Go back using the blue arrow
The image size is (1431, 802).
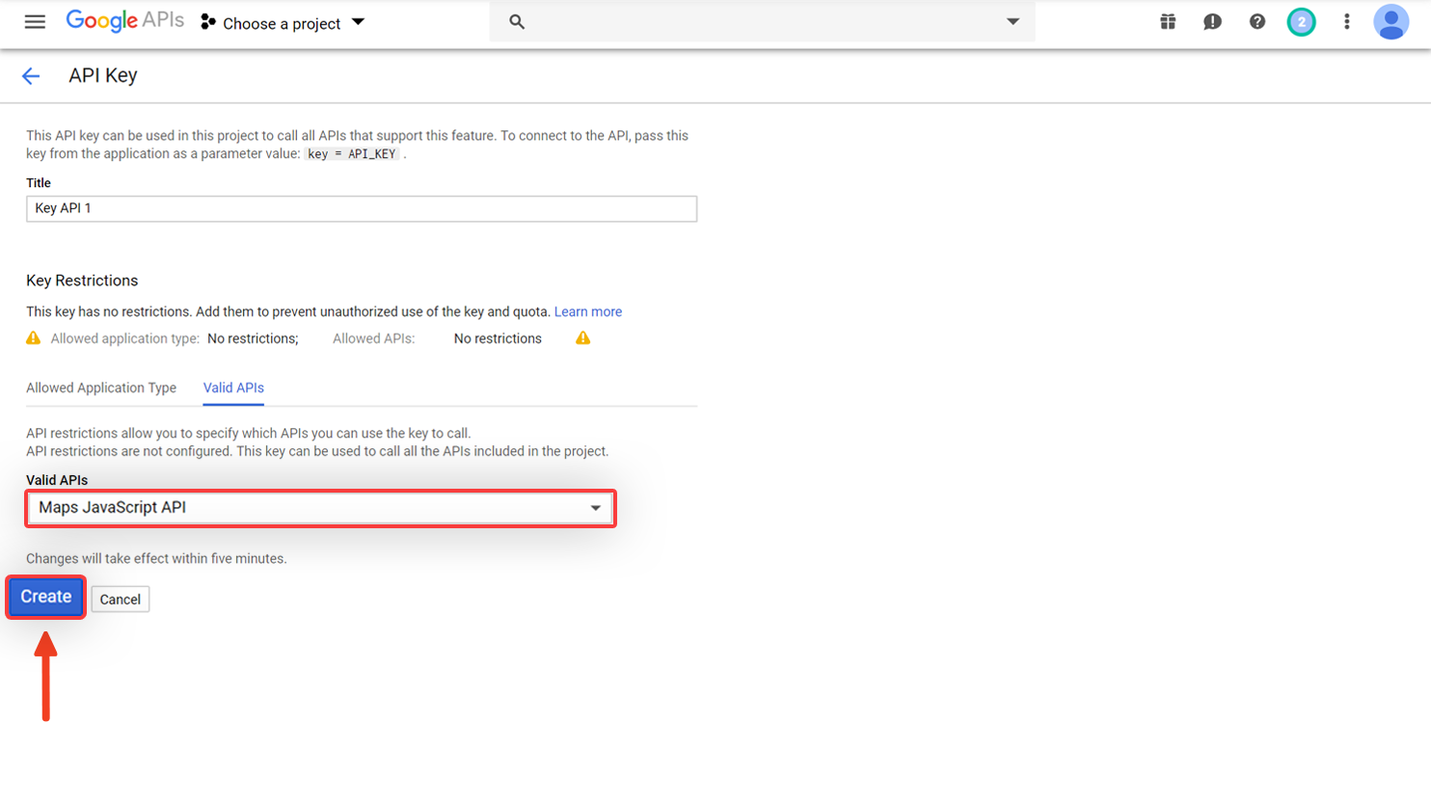click(x=31, y=76)
